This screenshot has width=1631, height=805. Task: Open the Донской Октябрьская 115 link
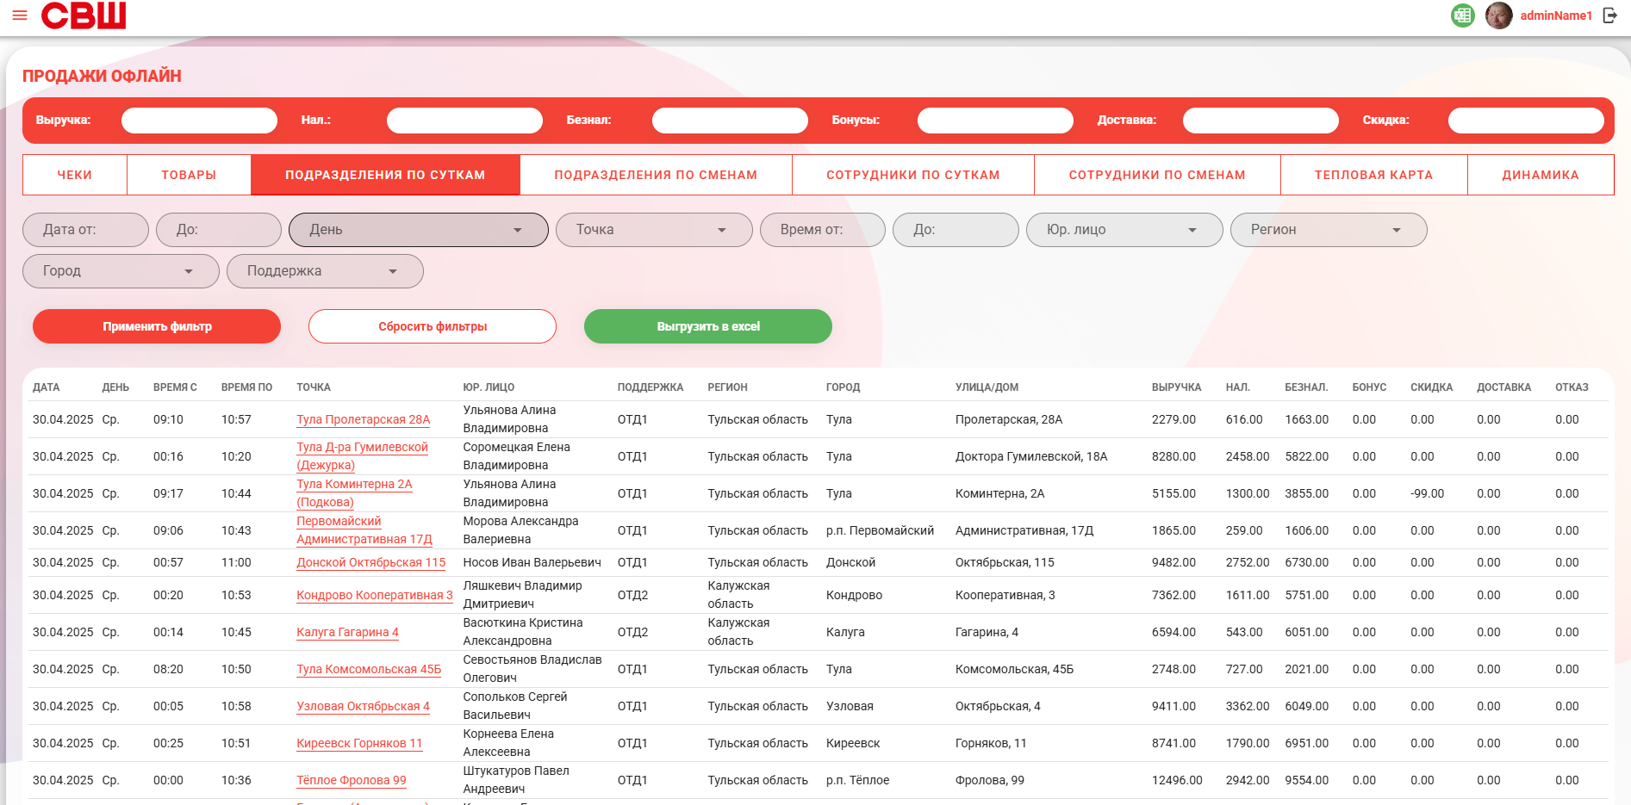click(371, 562)
